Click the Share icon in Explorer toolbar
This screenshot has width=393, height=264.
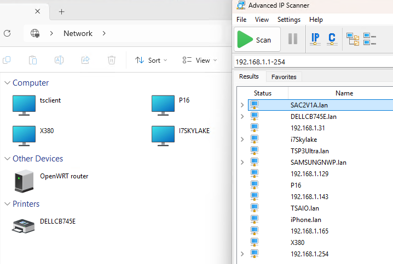[85, 60]
